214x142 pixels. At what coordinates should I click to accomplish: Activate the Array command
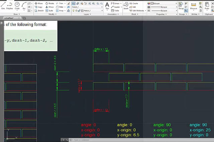60,10
